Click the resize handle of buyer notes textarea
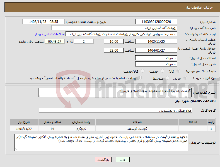 pos(16,149)
